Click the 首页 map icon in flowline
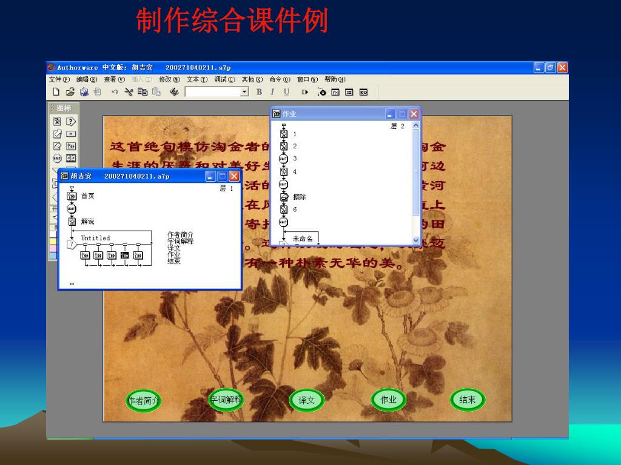 tap(72, 196)
